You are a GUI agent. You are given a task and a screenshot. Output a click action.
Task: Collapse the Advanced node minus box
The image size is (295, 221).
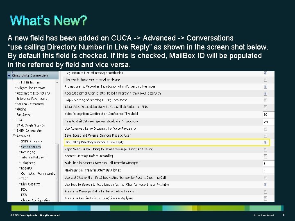[x=14, y=135]
